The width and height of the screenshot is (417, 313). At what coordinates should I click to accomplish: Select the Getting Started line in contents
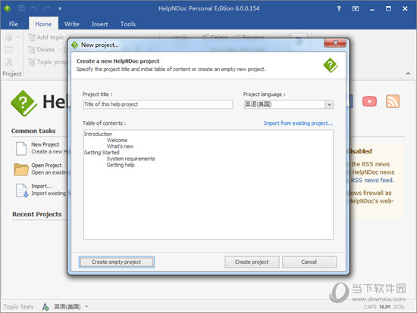[x=102, y=153]
